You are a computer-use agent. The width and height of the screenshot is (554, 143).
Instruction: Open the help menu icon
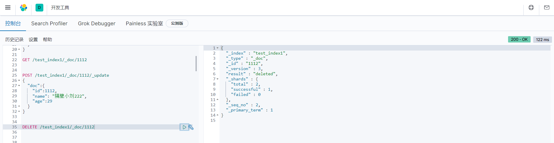pos(531,7)
